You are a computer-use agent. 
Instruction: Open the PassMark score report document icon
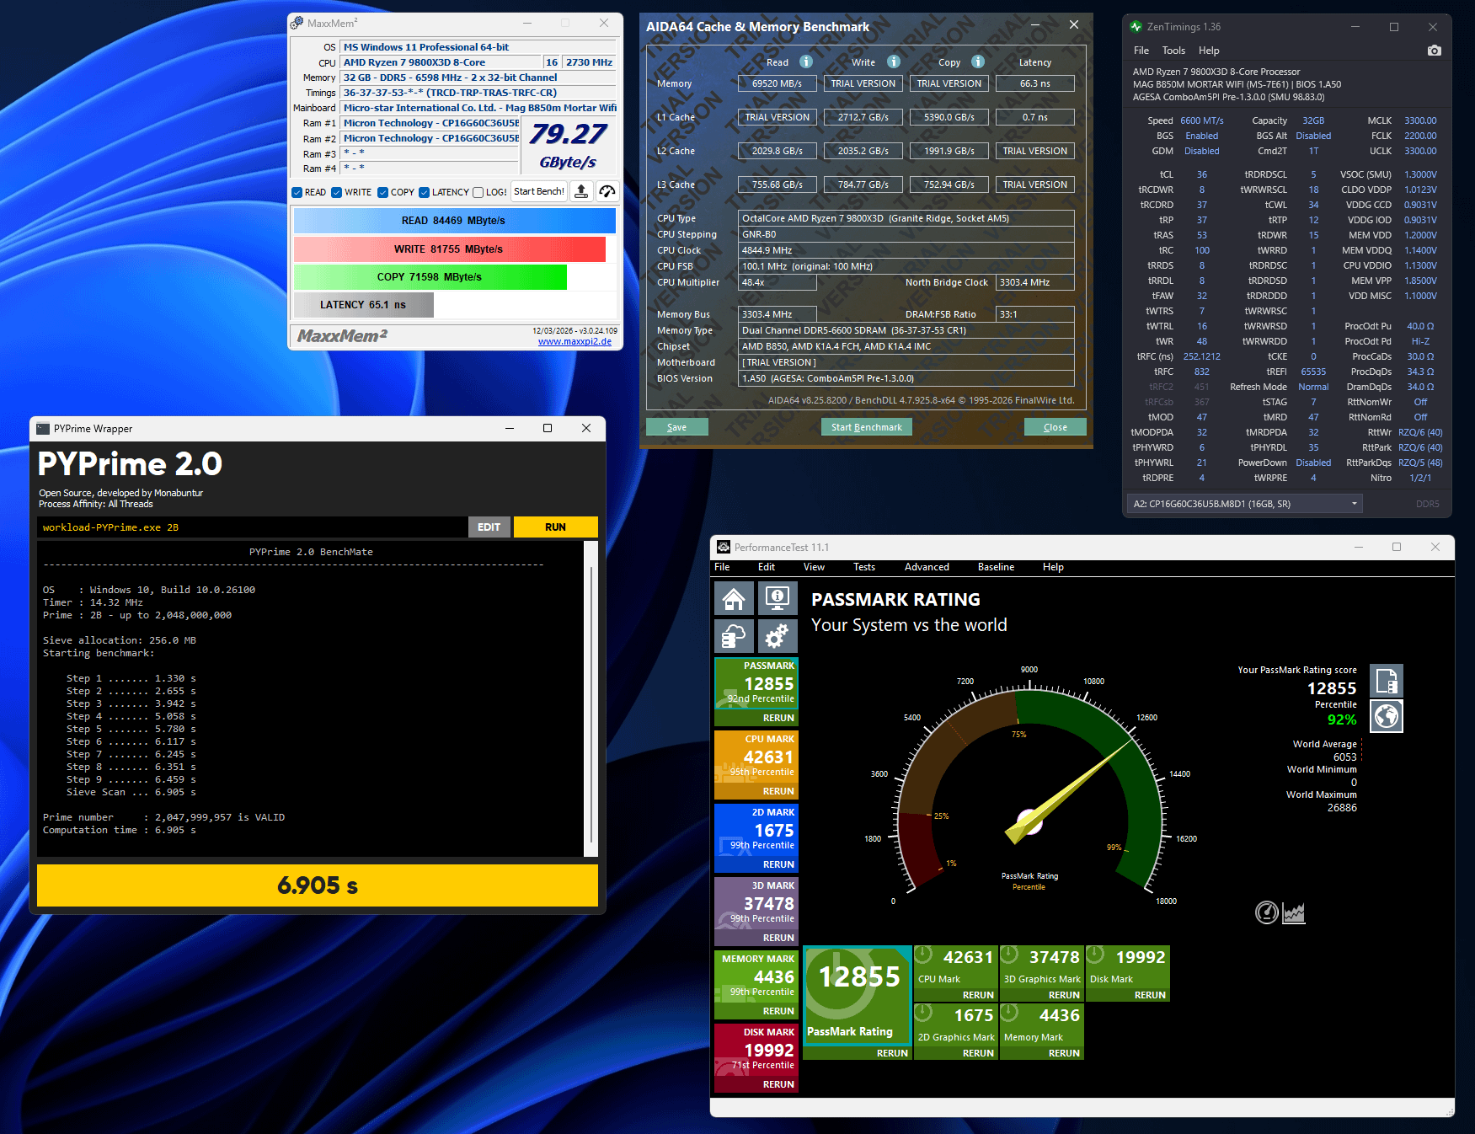pyautogui.click(x=1387, y=680)
